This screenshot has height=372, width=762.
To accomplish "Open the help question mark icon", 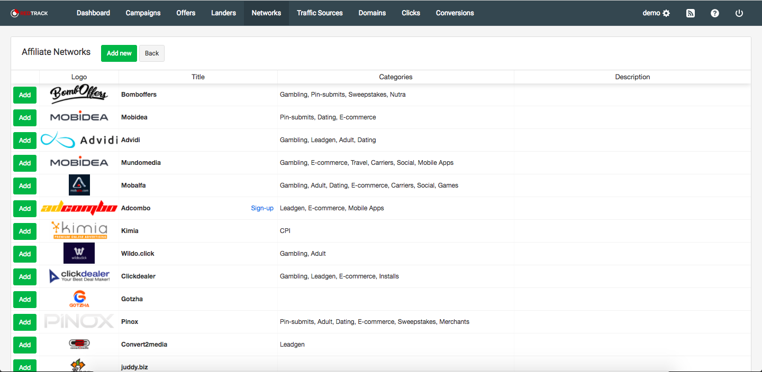I will 715,13.
